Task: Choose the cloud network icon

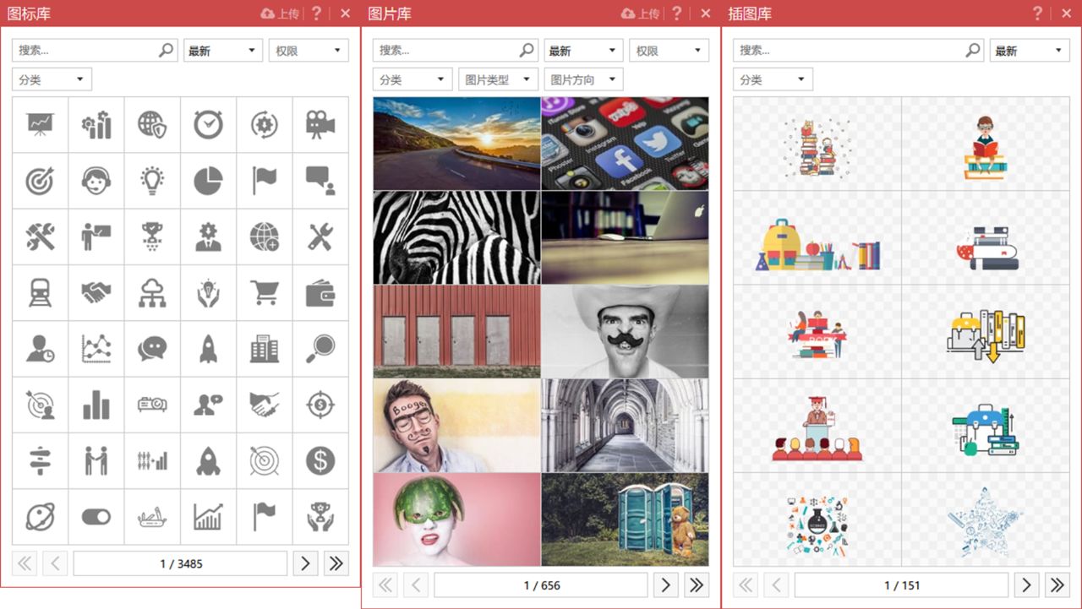Action: point(152,293)
